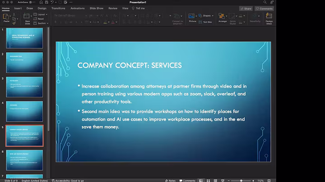Viewport: 325px width, 182px height.
Task: Open the more options ellipsis in title bar
Action: 71,2
